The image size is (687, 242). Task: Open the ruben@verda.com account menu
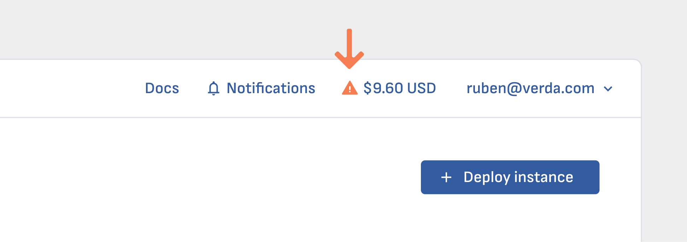click(x=530, y=88)
